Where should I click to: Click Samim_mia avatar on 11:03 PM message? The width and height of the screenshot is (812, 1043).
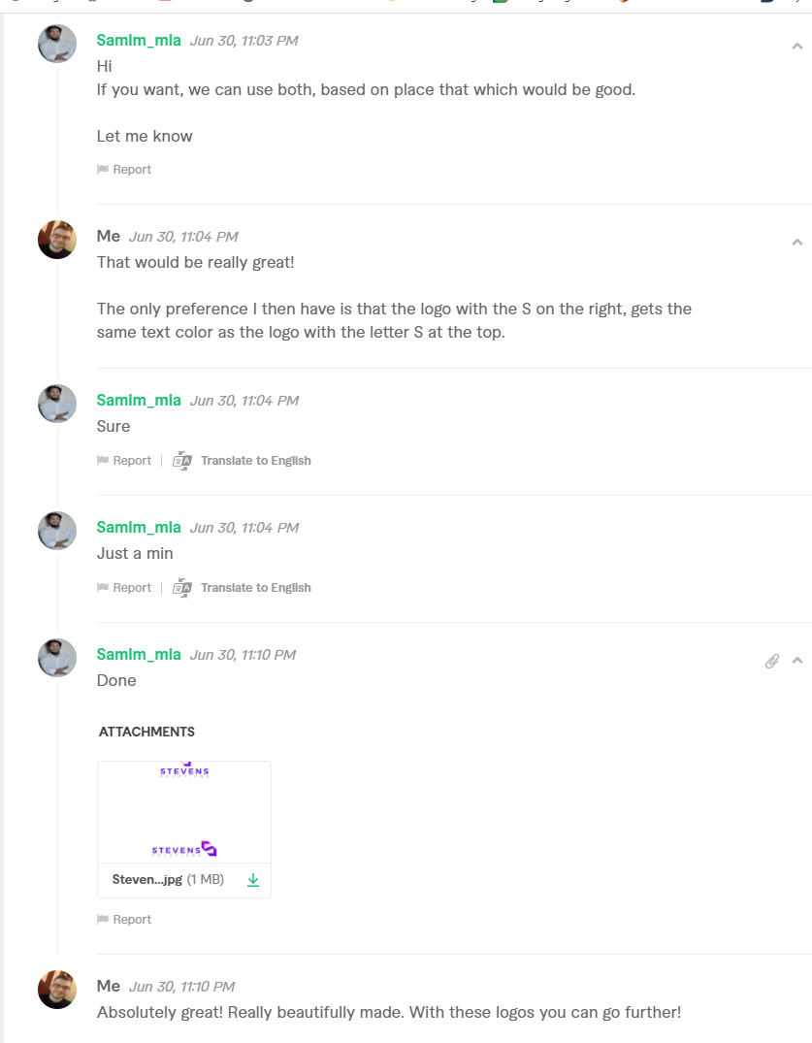point(57,44)
